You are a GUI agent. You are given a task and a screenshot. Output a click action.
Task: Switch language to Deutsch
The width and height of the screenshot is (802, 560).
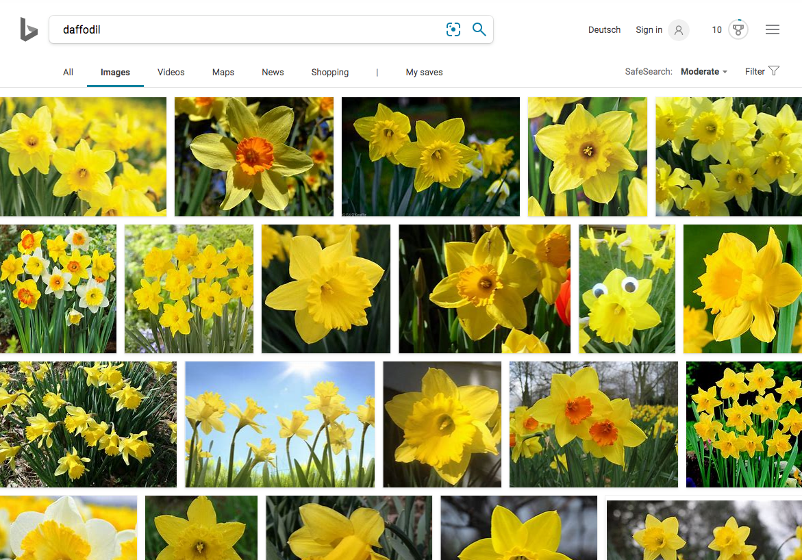[x=604, y=30]
